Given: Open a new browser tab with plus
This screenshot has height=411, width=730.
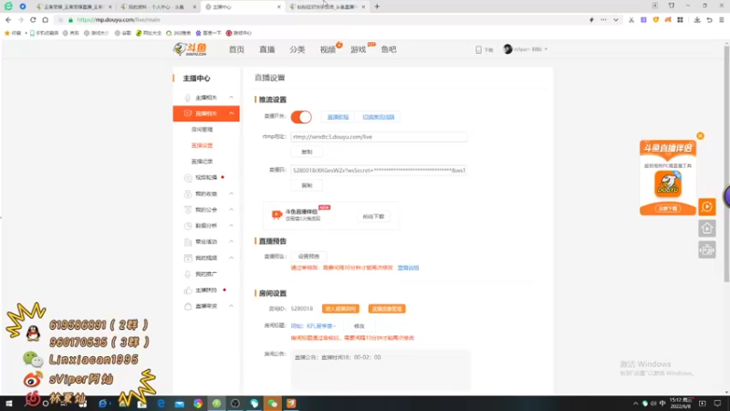Looking at the screenshot, I should point(377,6).
